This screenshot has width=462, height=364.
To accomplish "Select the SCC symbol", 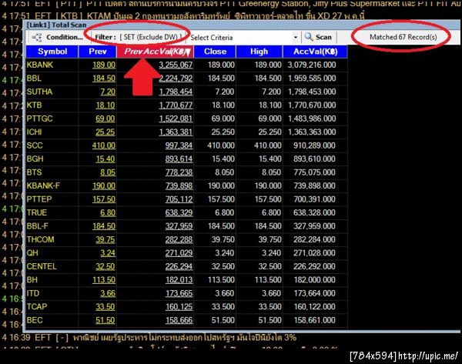I will click(x=35, y=145).
